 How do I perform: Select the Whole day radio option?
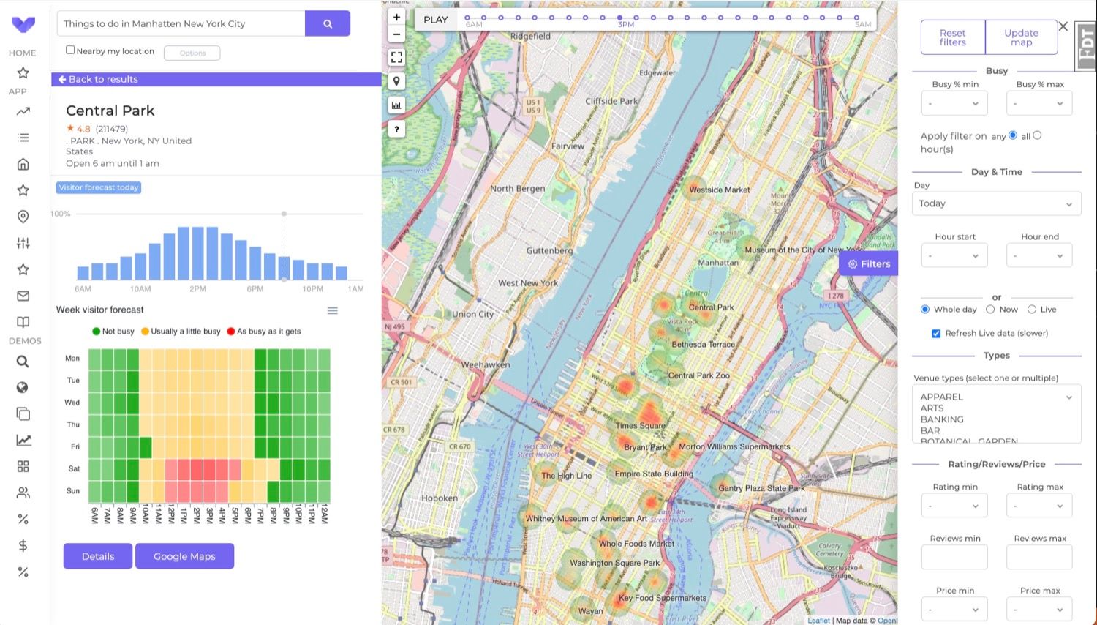click(x=925, y=309)
